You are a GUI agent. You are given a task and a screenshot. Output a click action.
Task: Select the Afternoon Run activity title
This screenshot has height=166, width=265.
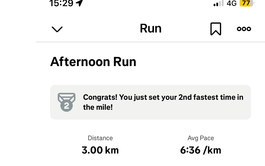tap(93, 62)
